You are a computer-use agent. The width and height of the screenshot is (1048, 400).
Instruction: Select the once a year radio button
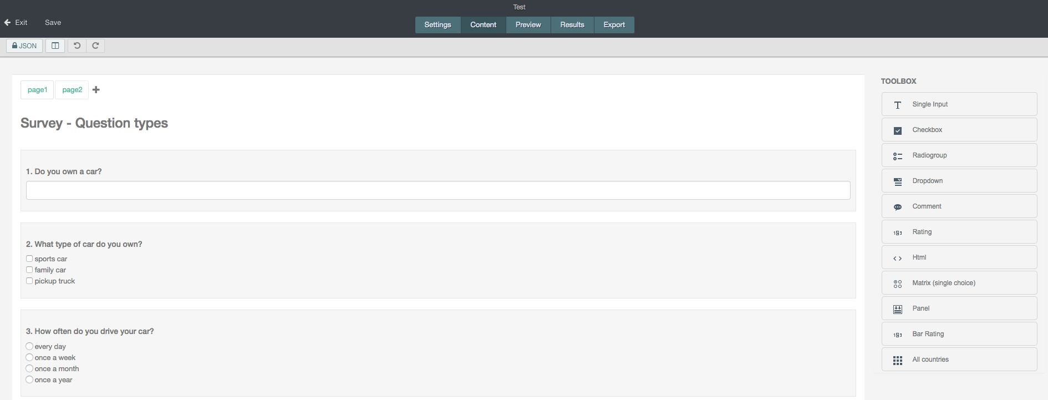(29, 379)
